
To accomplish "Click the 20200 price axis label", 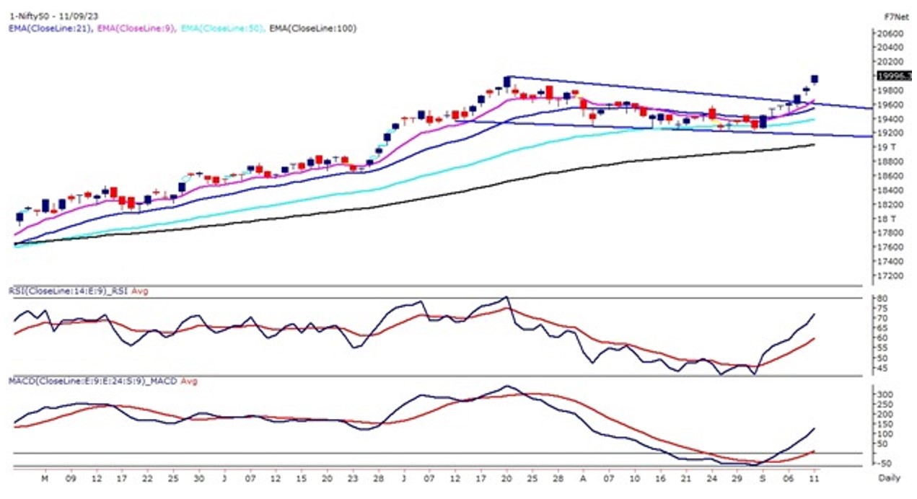I will [x=890, y=62].
